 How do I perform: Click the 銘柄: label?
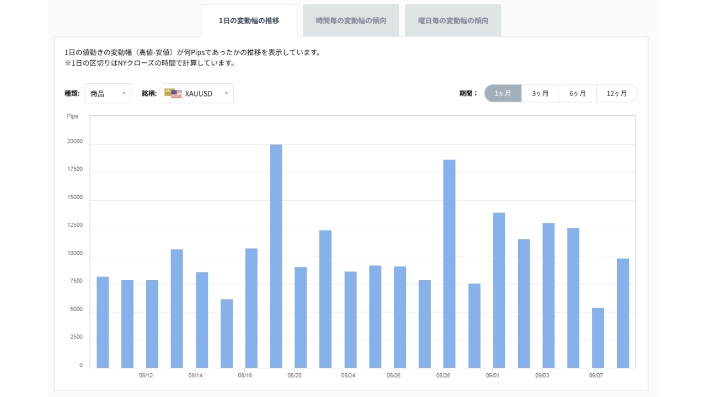(x=149, y=93)
